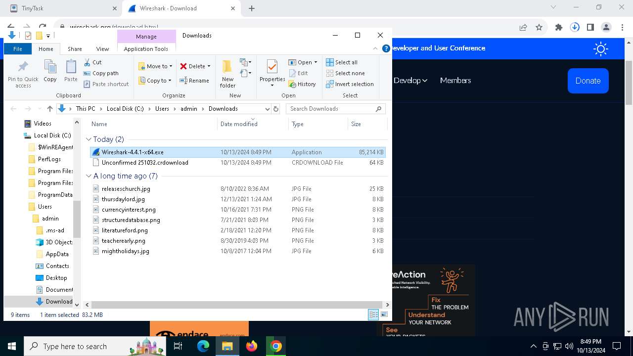The width and height of the screenshot is (633, 356).
Task: Open Desktop in navigation tree
Action: pyautogui.click(x=51, y=278)
